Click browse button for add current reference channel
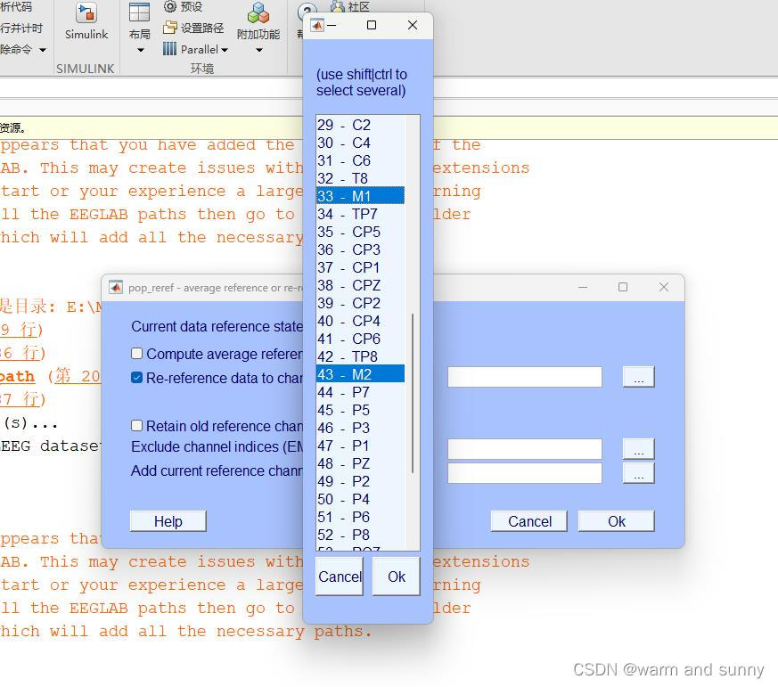The width and height of the screenshot is (778, 687). tap(639, 473)
